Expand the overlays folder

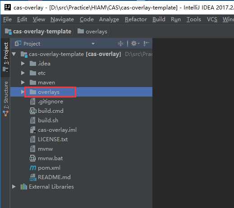click(x=23, y=92)
